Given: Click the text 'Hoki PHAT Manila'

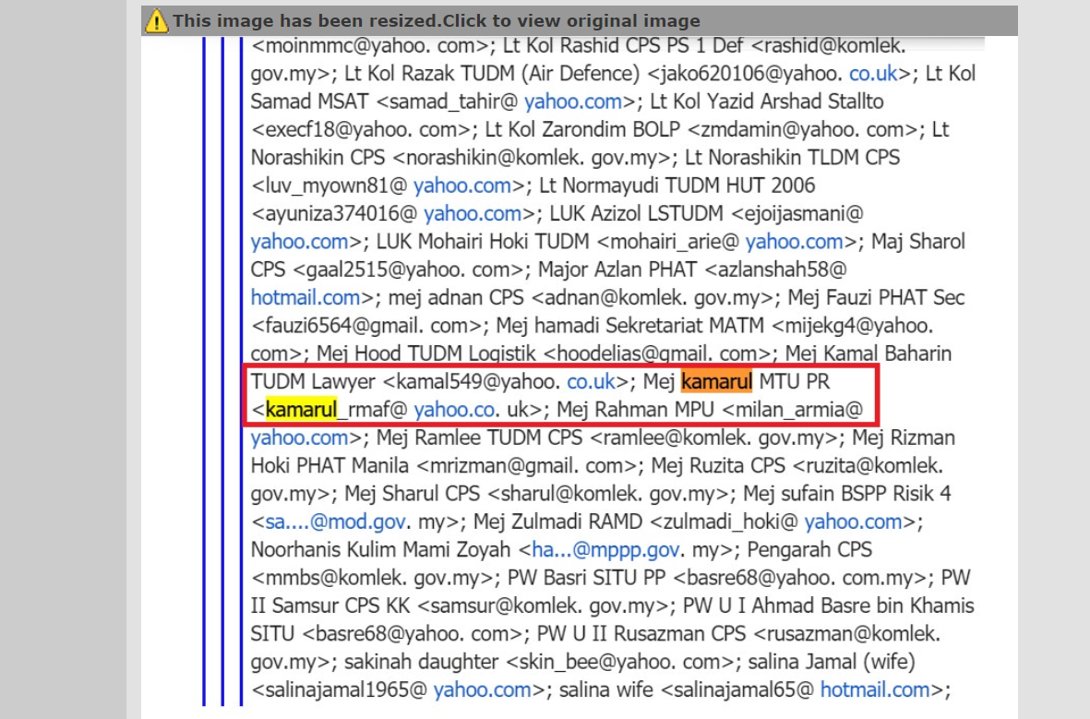Looking at the screenshot, I should (x=329, y=466).
